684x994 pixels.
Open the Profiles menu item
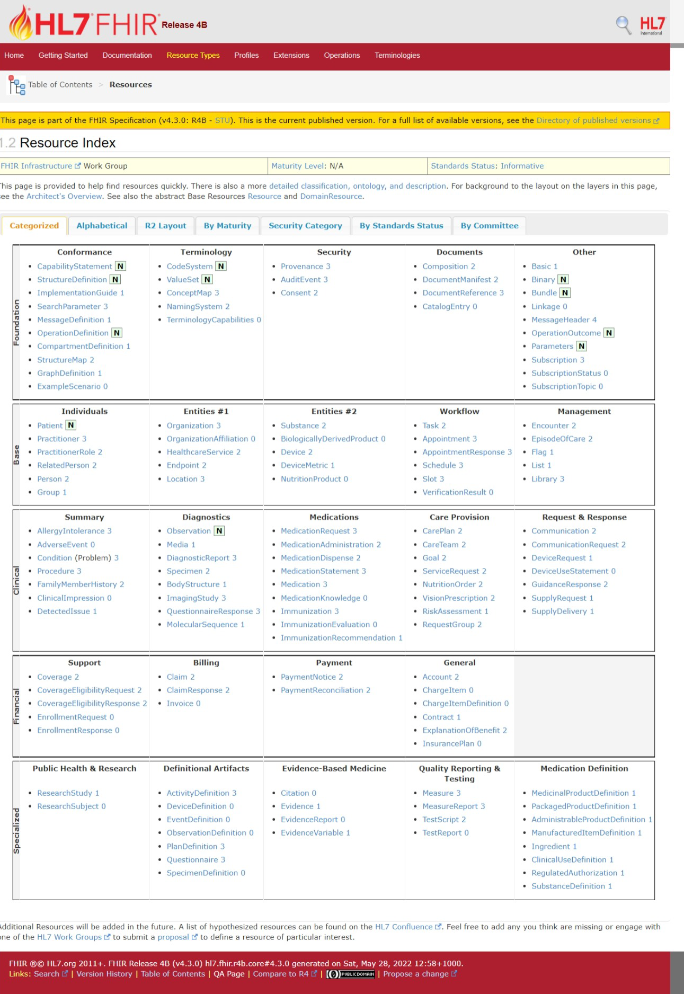[246, 55]
